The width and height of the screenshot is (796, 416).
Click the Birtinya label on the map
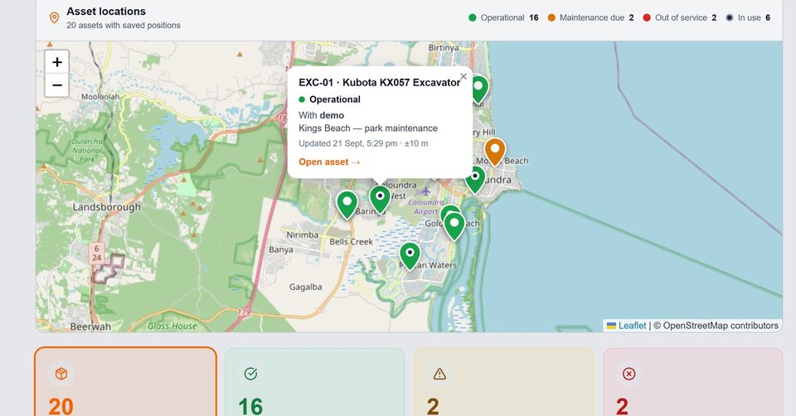tap(443, 48)
